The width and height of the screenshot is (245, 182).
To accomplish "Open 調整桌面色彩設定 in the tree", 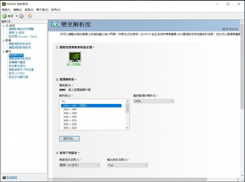I will click(20, 58).
